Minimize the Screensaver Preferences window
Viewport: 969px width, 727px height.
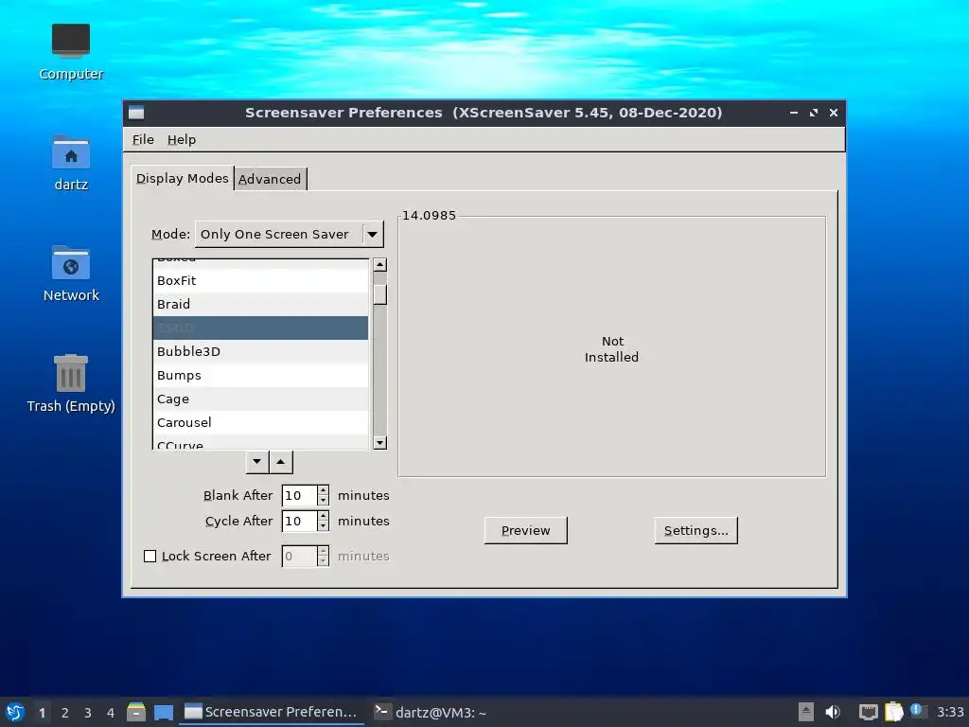(x=794, y=113)
